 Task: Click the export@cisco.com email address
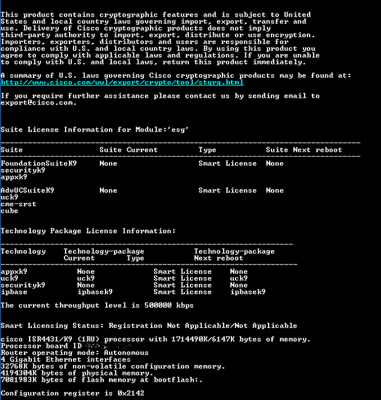[x=38, y=103]
